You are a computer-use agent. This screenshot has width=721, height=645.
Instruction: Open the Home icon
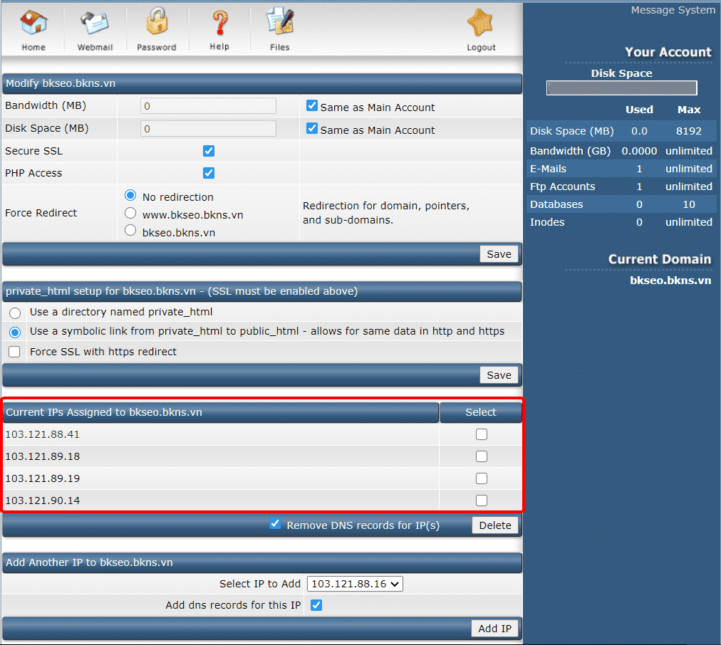[33, 23]
